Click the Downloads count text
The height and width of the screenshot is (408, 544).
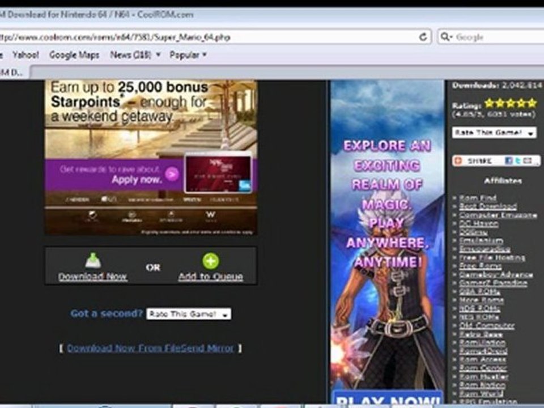point(497,86)
